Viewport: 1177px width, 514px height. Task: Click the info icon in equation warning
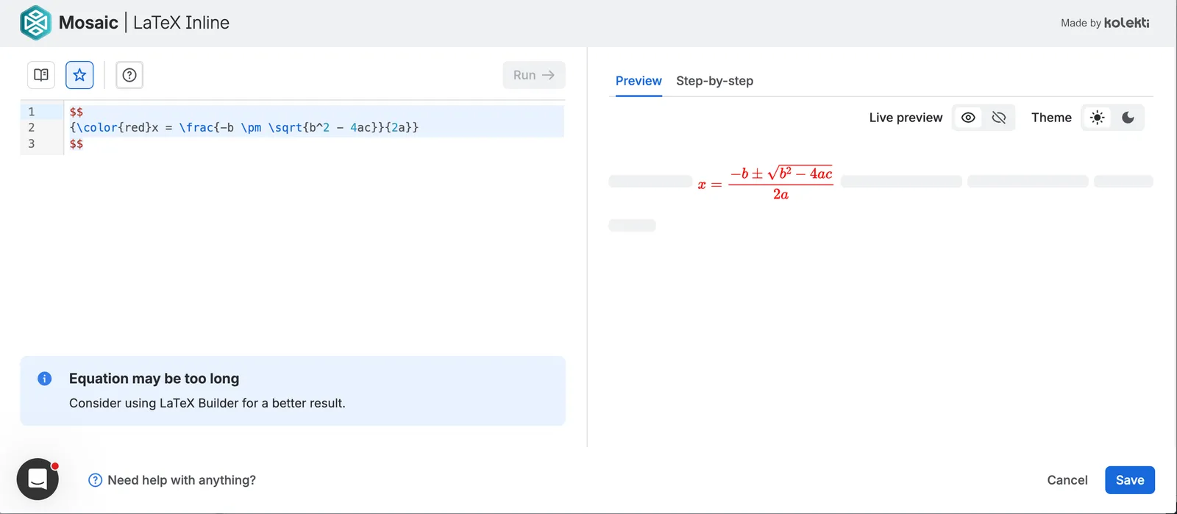click(45, 379)
